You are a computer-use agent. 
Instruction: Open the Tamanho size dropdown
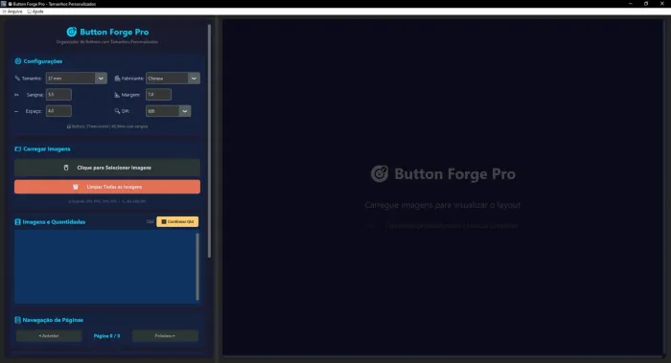(x=76, y=79)
